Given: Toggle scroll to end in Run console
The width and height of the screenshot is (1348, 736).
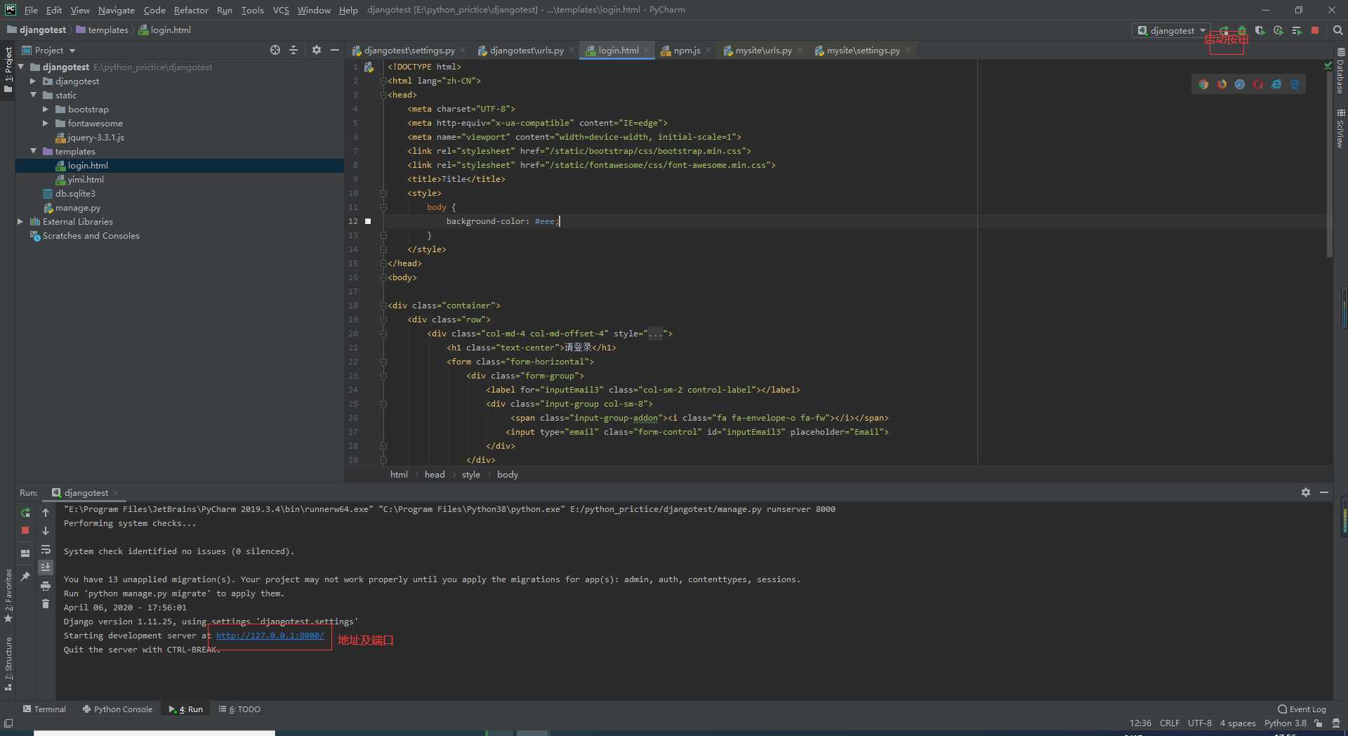Looking at the screenshot, I should (46, 567).
